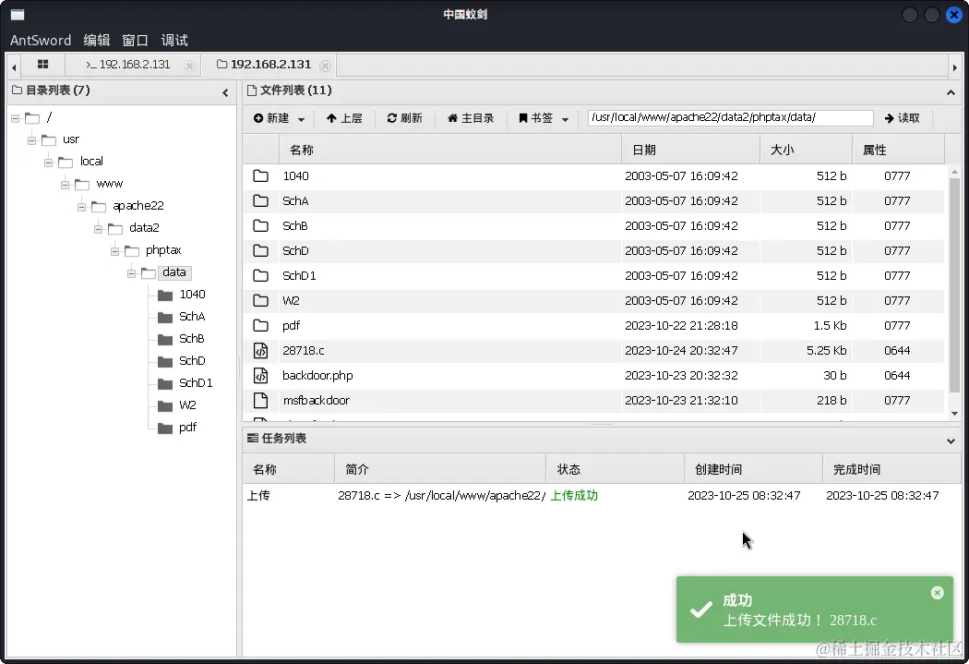969x664 pixels.
Task: Collapse the phptax tree node
Action: pyautogui.click(x=115, y=251)
